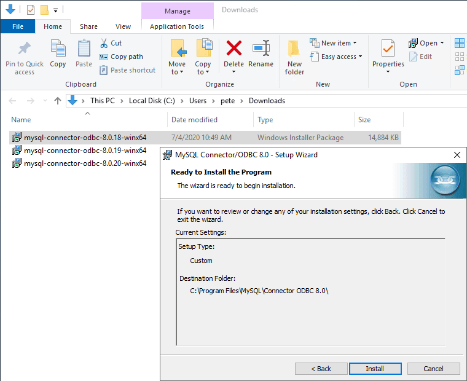This screenshot has height=381, width=467.
Task: Click the Open button in ribbon
Action: [x=423, y=43]
